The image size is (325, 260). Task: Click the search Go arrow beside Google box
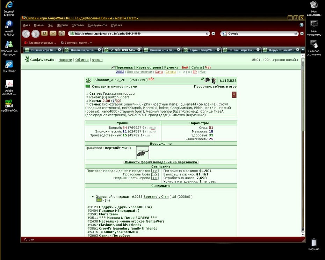302,34
